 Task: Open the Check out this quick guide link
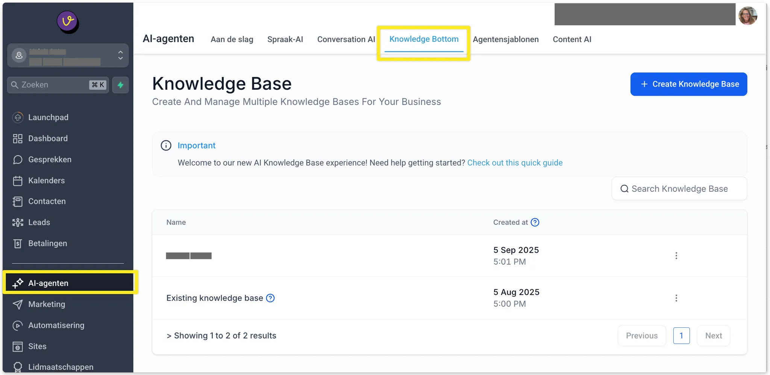tap(515, 163)
